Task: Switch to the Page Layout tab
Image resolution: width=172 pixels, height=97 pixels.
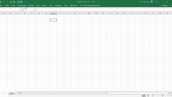Action: coord(21,5)
